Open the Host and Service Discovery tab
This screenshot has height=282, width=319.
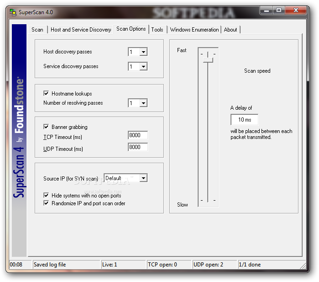click(81, 30)
